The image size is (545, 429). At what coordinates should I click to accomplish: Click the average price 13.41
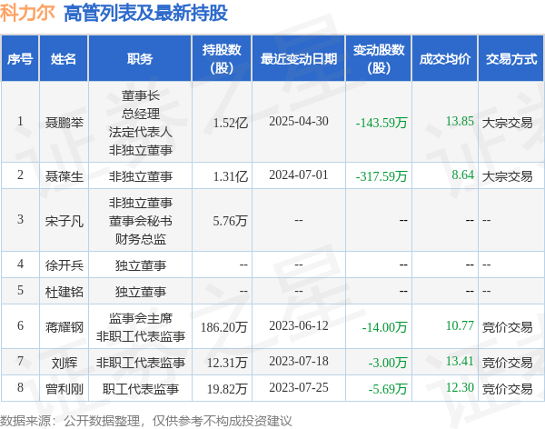tap(460, 361)
